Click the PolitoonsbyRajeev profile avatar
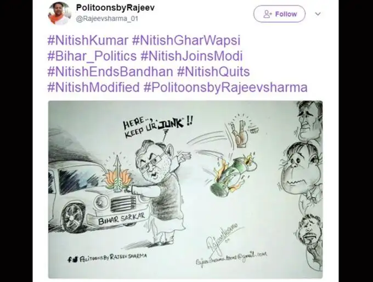Screen dimensions: 373x282 coord(59,13)
